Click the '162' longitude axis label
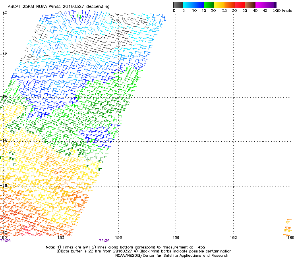 click(234, 238)
